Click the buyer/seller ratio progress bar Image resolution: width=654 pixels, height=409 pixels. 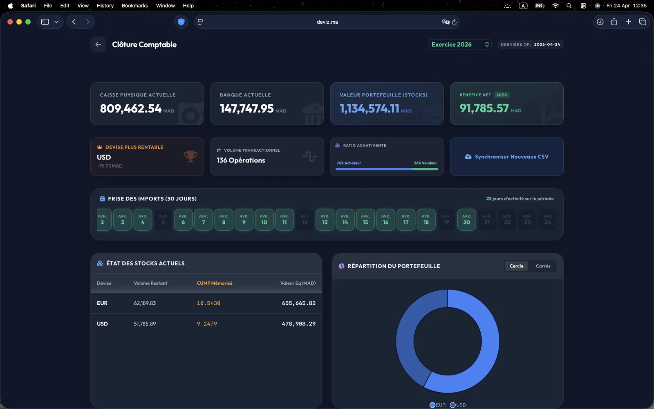coord(387,169)
